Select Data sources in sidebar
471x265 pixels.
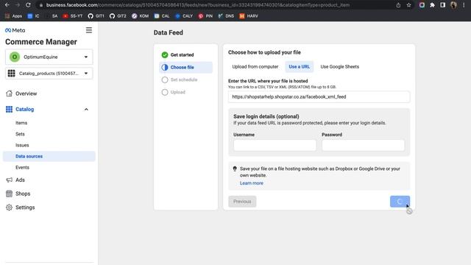tap(49, 156)
